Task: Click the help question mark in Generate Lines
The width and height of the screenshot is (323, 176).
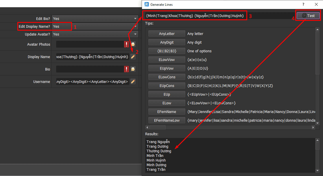Action: (303, 4)
